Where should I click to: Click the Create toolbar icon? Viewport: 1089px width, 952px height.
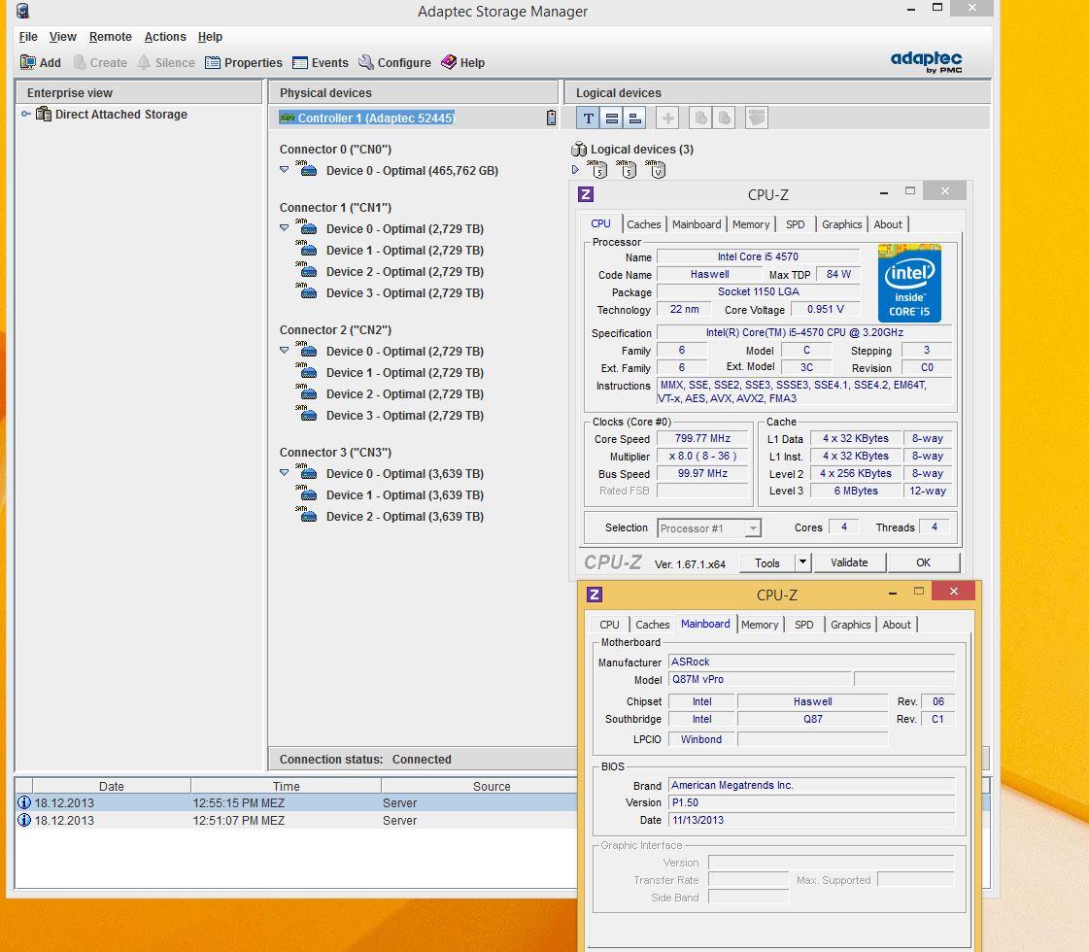coord(80,62)
